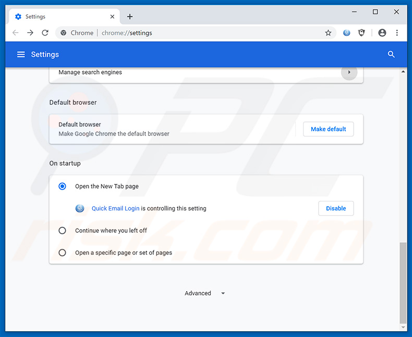
Task: Select the Settings browser tab
Action: 64,17
